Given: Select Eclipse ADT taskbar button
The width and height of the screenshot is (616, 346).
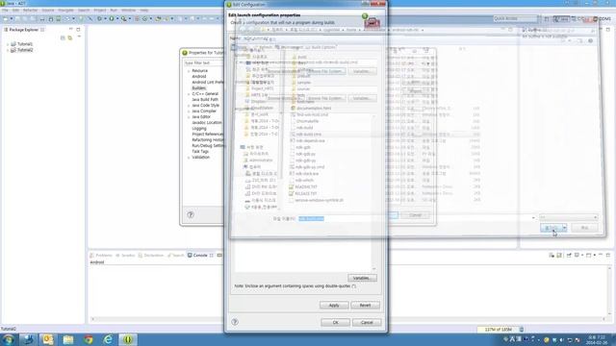Looking at the screenshot, I should [x=128, y=339].
